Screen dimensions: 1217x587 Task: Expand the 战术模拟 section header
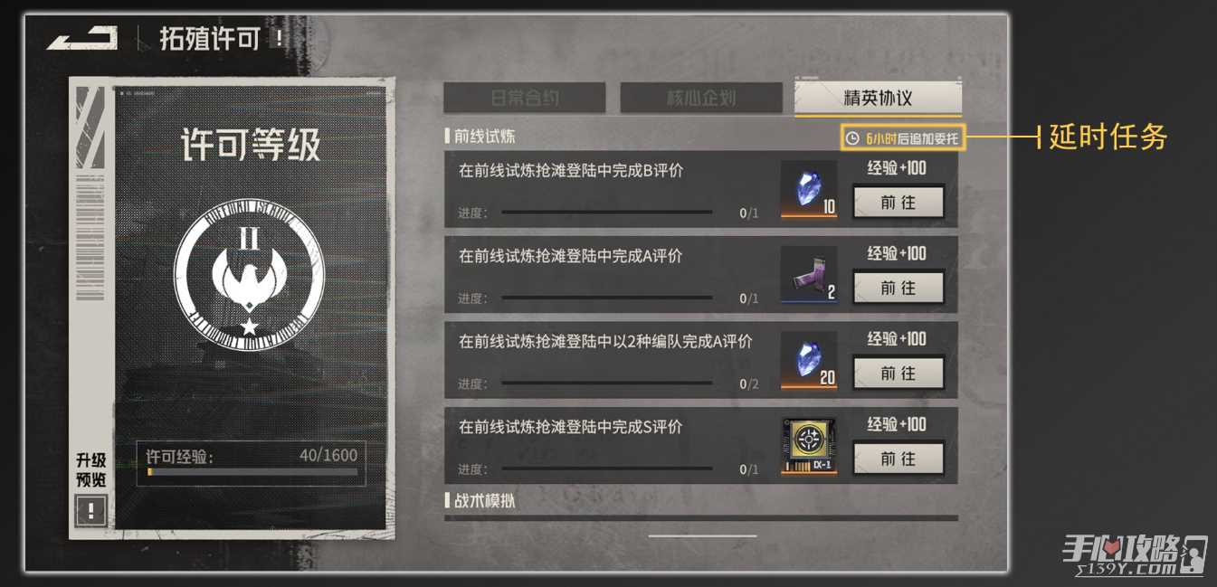click(x=480, y=499)
